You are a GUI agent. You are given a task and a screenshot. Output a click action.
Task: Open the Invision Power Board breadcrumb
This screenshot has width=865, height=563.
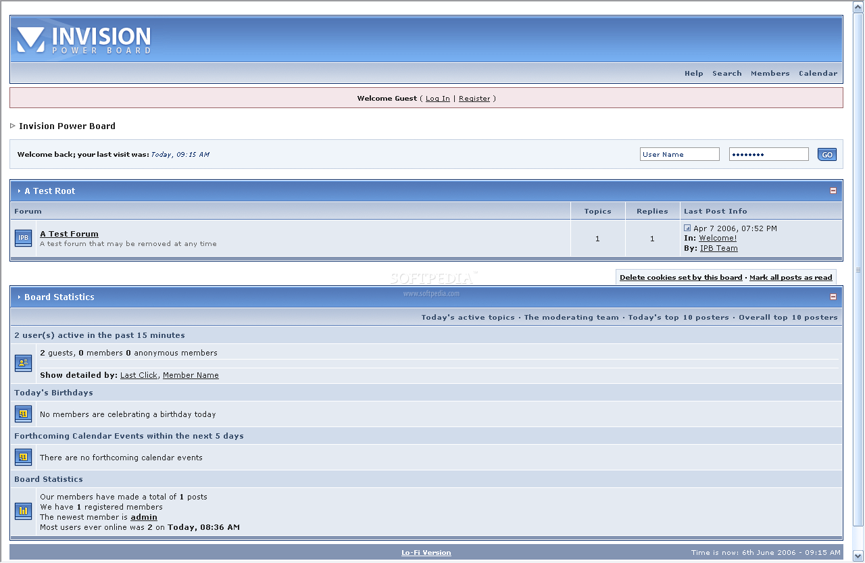67,126
